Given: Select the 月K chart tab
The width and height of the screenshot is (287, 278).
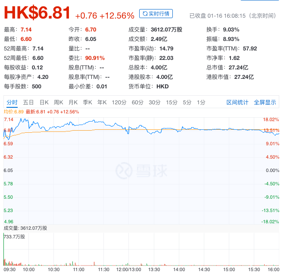Looking at the screenshot, I should point(73,102).
